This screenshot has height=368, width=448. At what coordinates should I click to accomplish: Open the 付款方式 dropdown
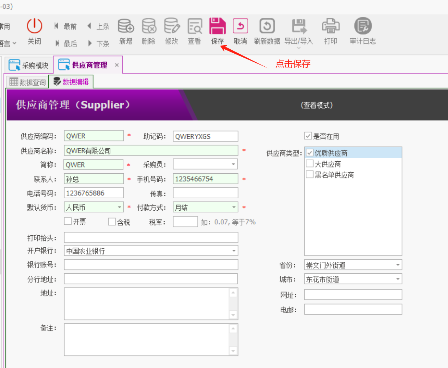click(x=233, y=207)
